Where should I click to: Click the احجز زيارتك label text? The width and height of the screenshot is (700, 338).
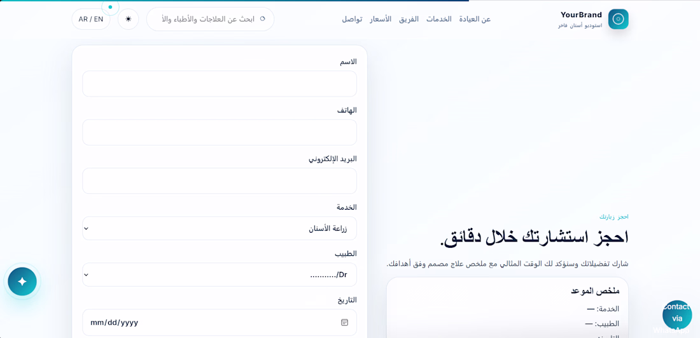(614, 217)
